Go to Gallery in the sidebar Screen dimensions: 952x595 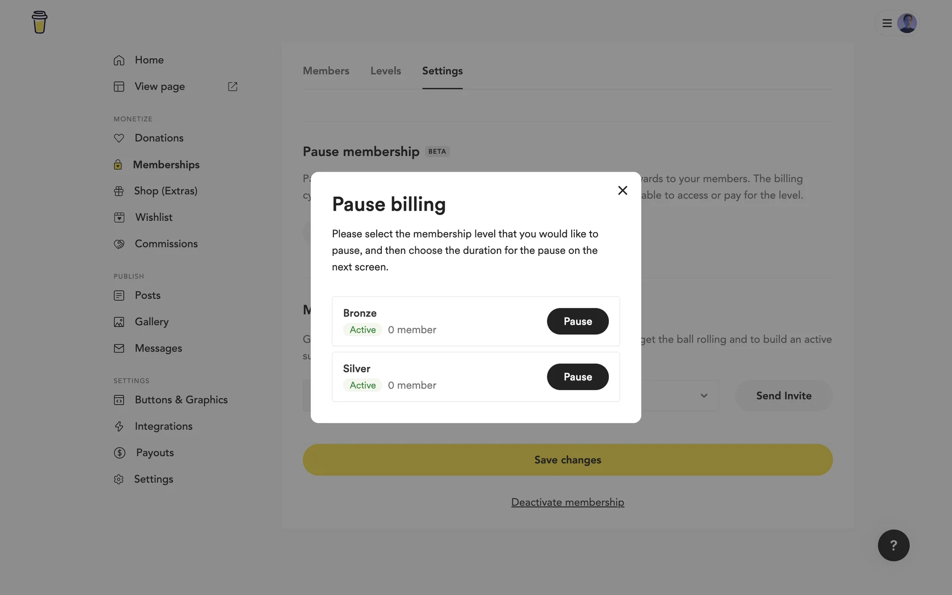point(152,322)
